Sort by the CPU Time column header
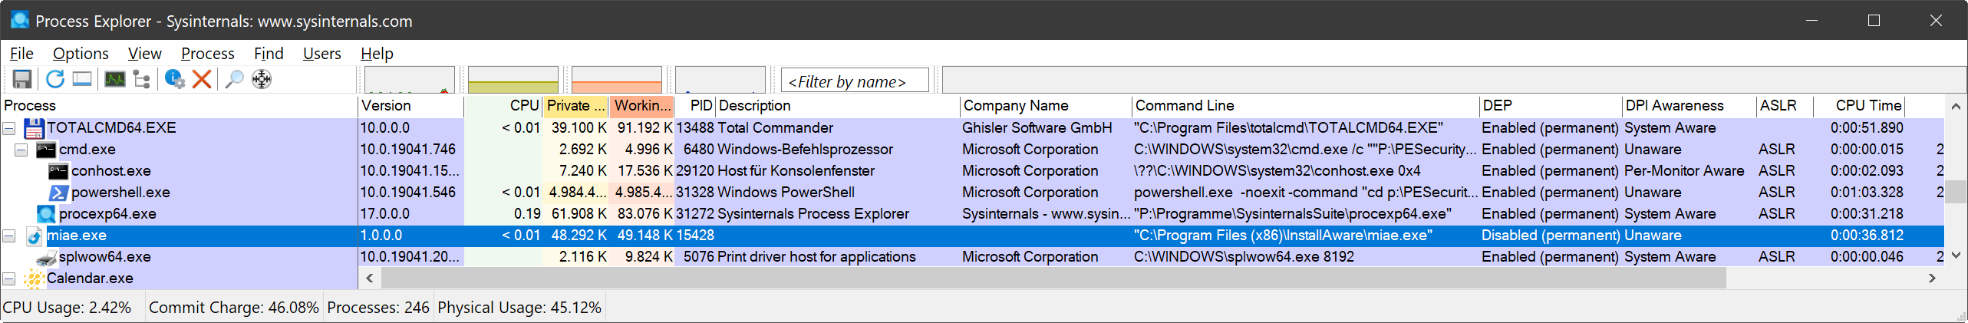 click(1859, 106)
